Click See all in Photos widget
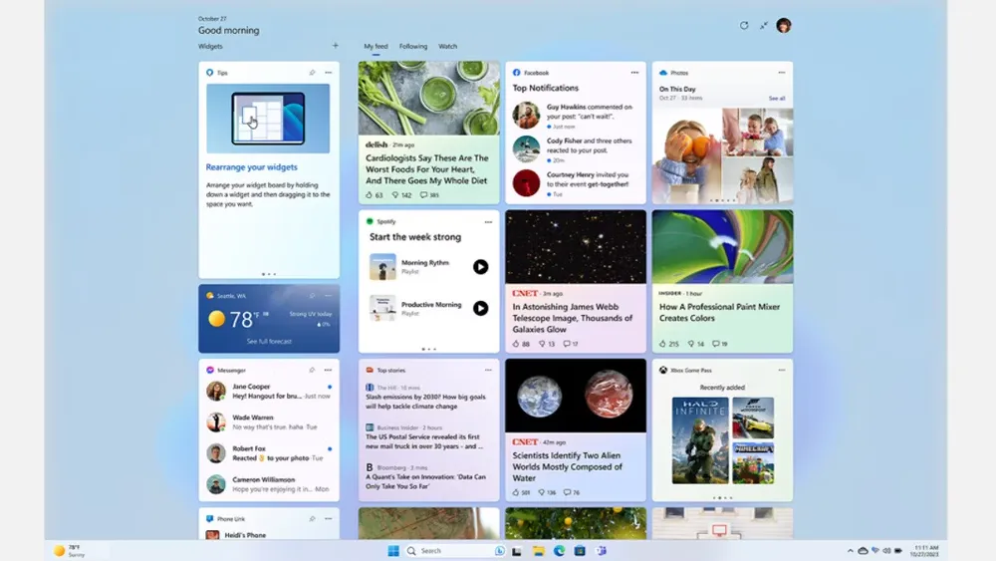The height and width of the screenshot is (561, 996). pyautogui.click(x=776, y=99)
